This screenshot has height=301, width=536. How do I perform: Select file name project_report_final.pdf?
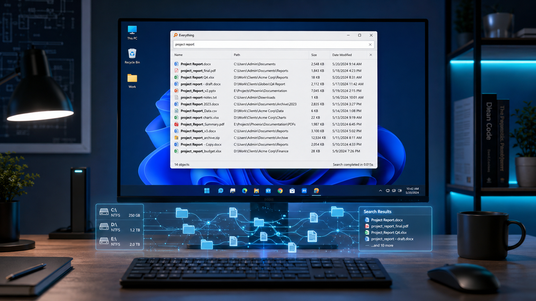pos(198,71)
